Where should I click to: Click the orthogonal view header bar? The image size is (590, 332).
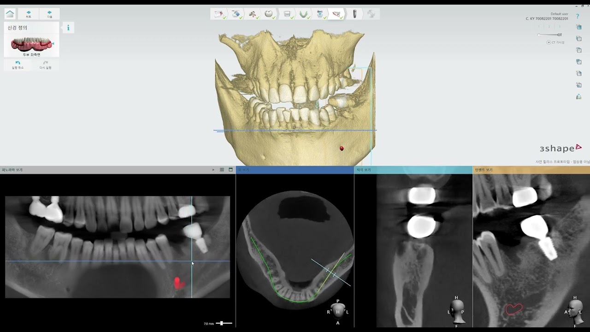(413, 170)
